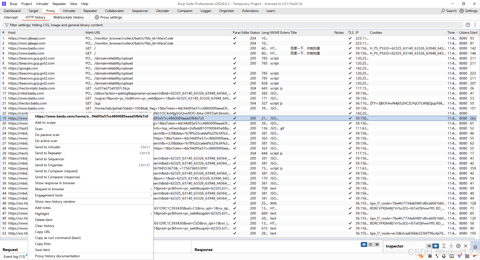480x260 pixels.
Task: Select Show response in browser
Action: 90,183
